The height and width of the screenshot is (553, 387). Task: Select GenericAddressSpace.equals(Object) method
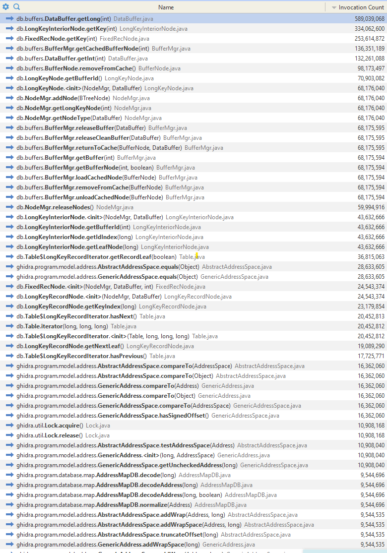tap(107, 277)
